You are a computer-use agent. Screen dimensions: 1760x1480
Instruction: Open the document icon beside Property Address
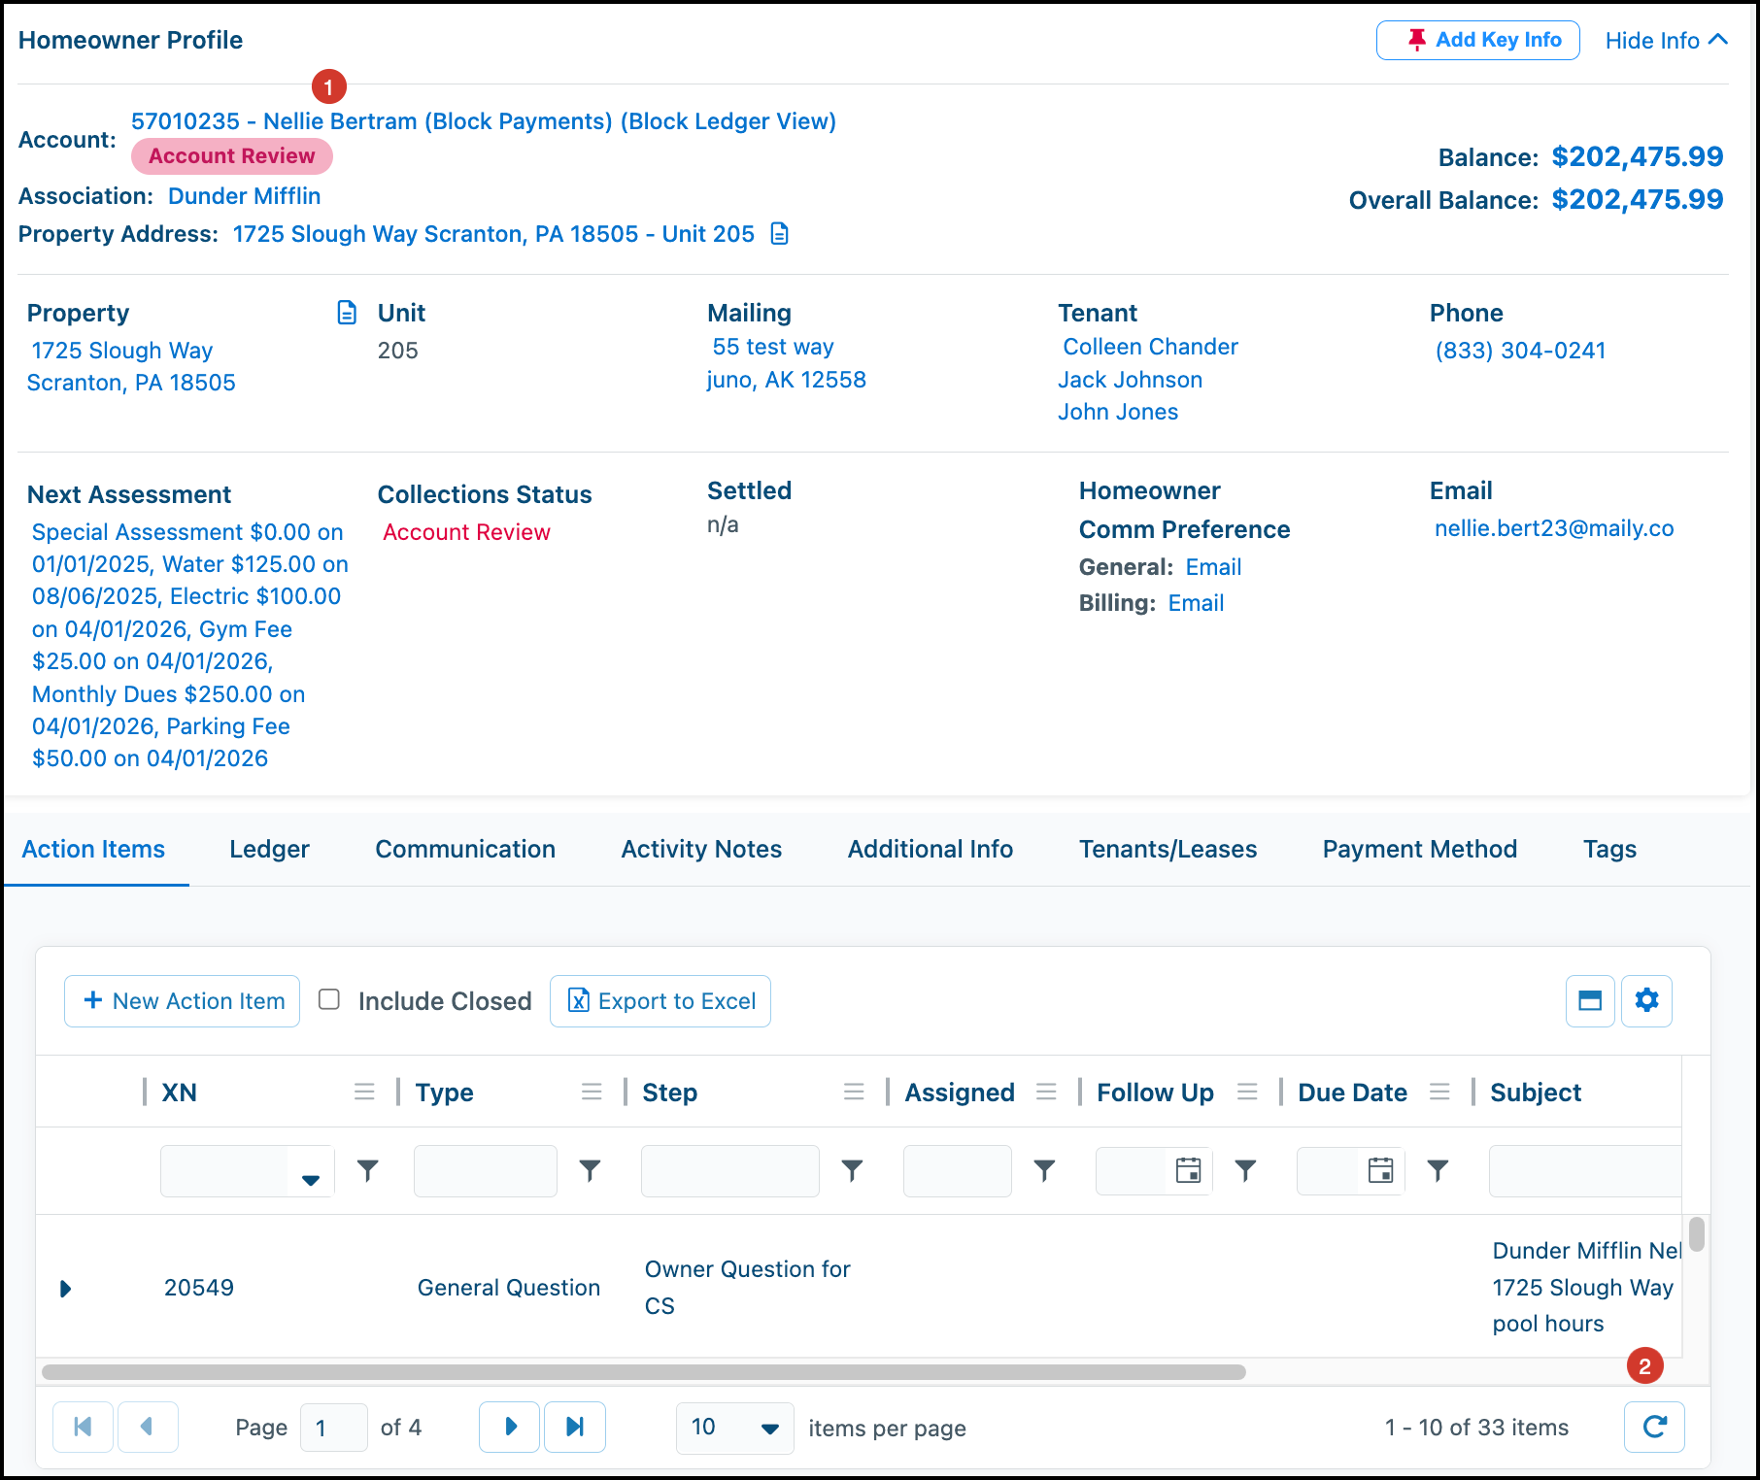[779, 234]
